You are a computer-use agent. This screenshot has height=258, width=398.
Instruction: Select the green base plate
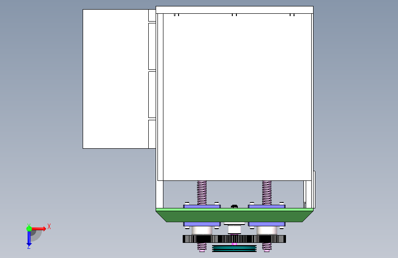[x=235, y=215]
